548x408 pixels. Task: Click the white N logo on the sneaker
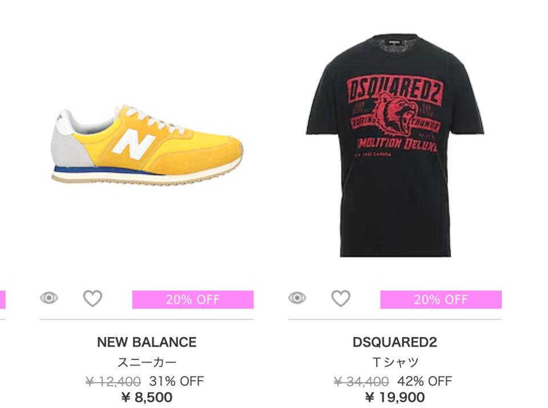click(x=133, y=144)
